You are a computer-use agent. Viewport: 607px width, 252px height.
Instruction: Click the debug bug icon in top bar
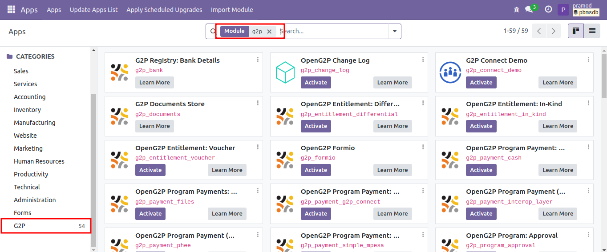[x=516, y=9]
